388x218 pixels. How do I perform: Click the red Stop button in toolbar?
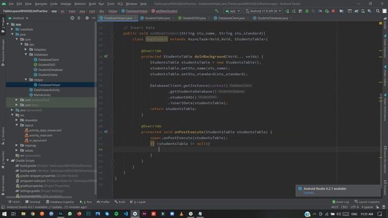[x=333, y=11]
